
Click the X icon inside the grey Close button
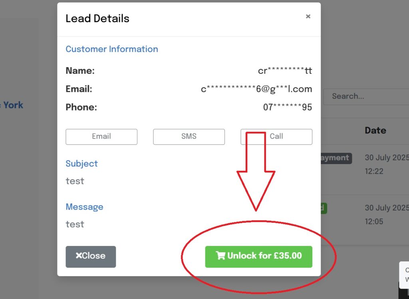coord(79,256)
